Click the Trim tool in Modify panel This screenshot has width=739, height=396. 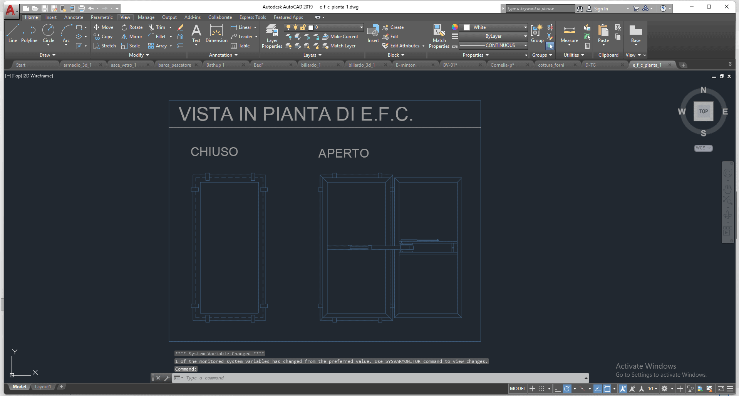[x=157, y=27]
